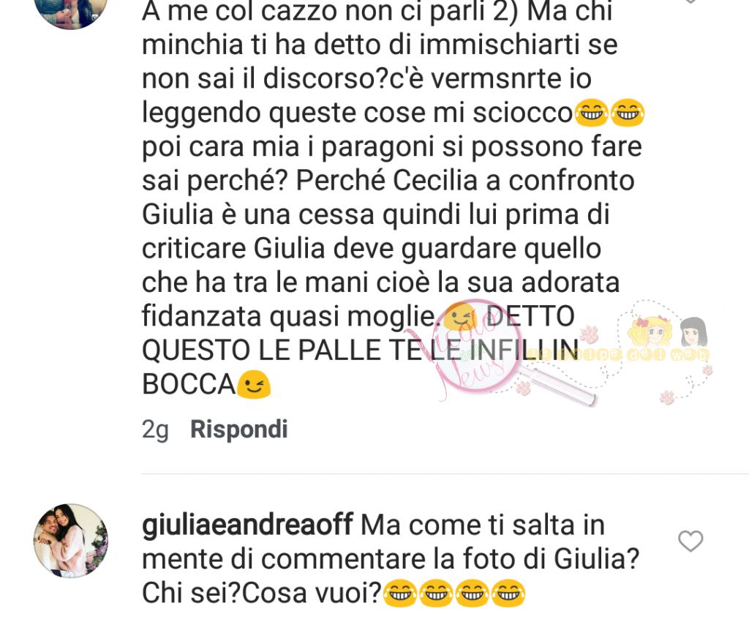Tap the winking emoji after 'quasi moglie.'
The width and height of the screenshot is (749, 622).
(x=459, y=316)
